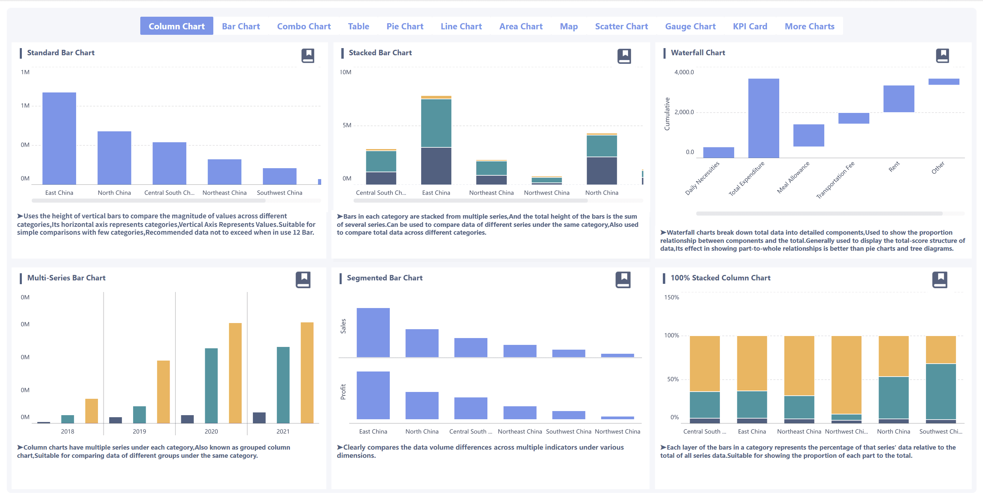Click the Northwest China yellow segment in 100% chart
The width and height of the screenshot is (983, 496).
tap(846, 375)
